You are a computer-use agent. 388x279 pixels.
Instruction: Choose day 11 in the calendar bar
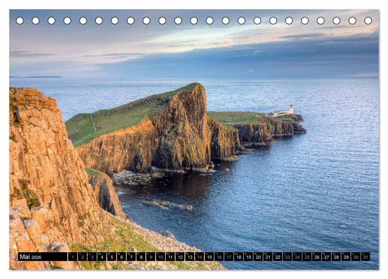click(x=170, y=257)
